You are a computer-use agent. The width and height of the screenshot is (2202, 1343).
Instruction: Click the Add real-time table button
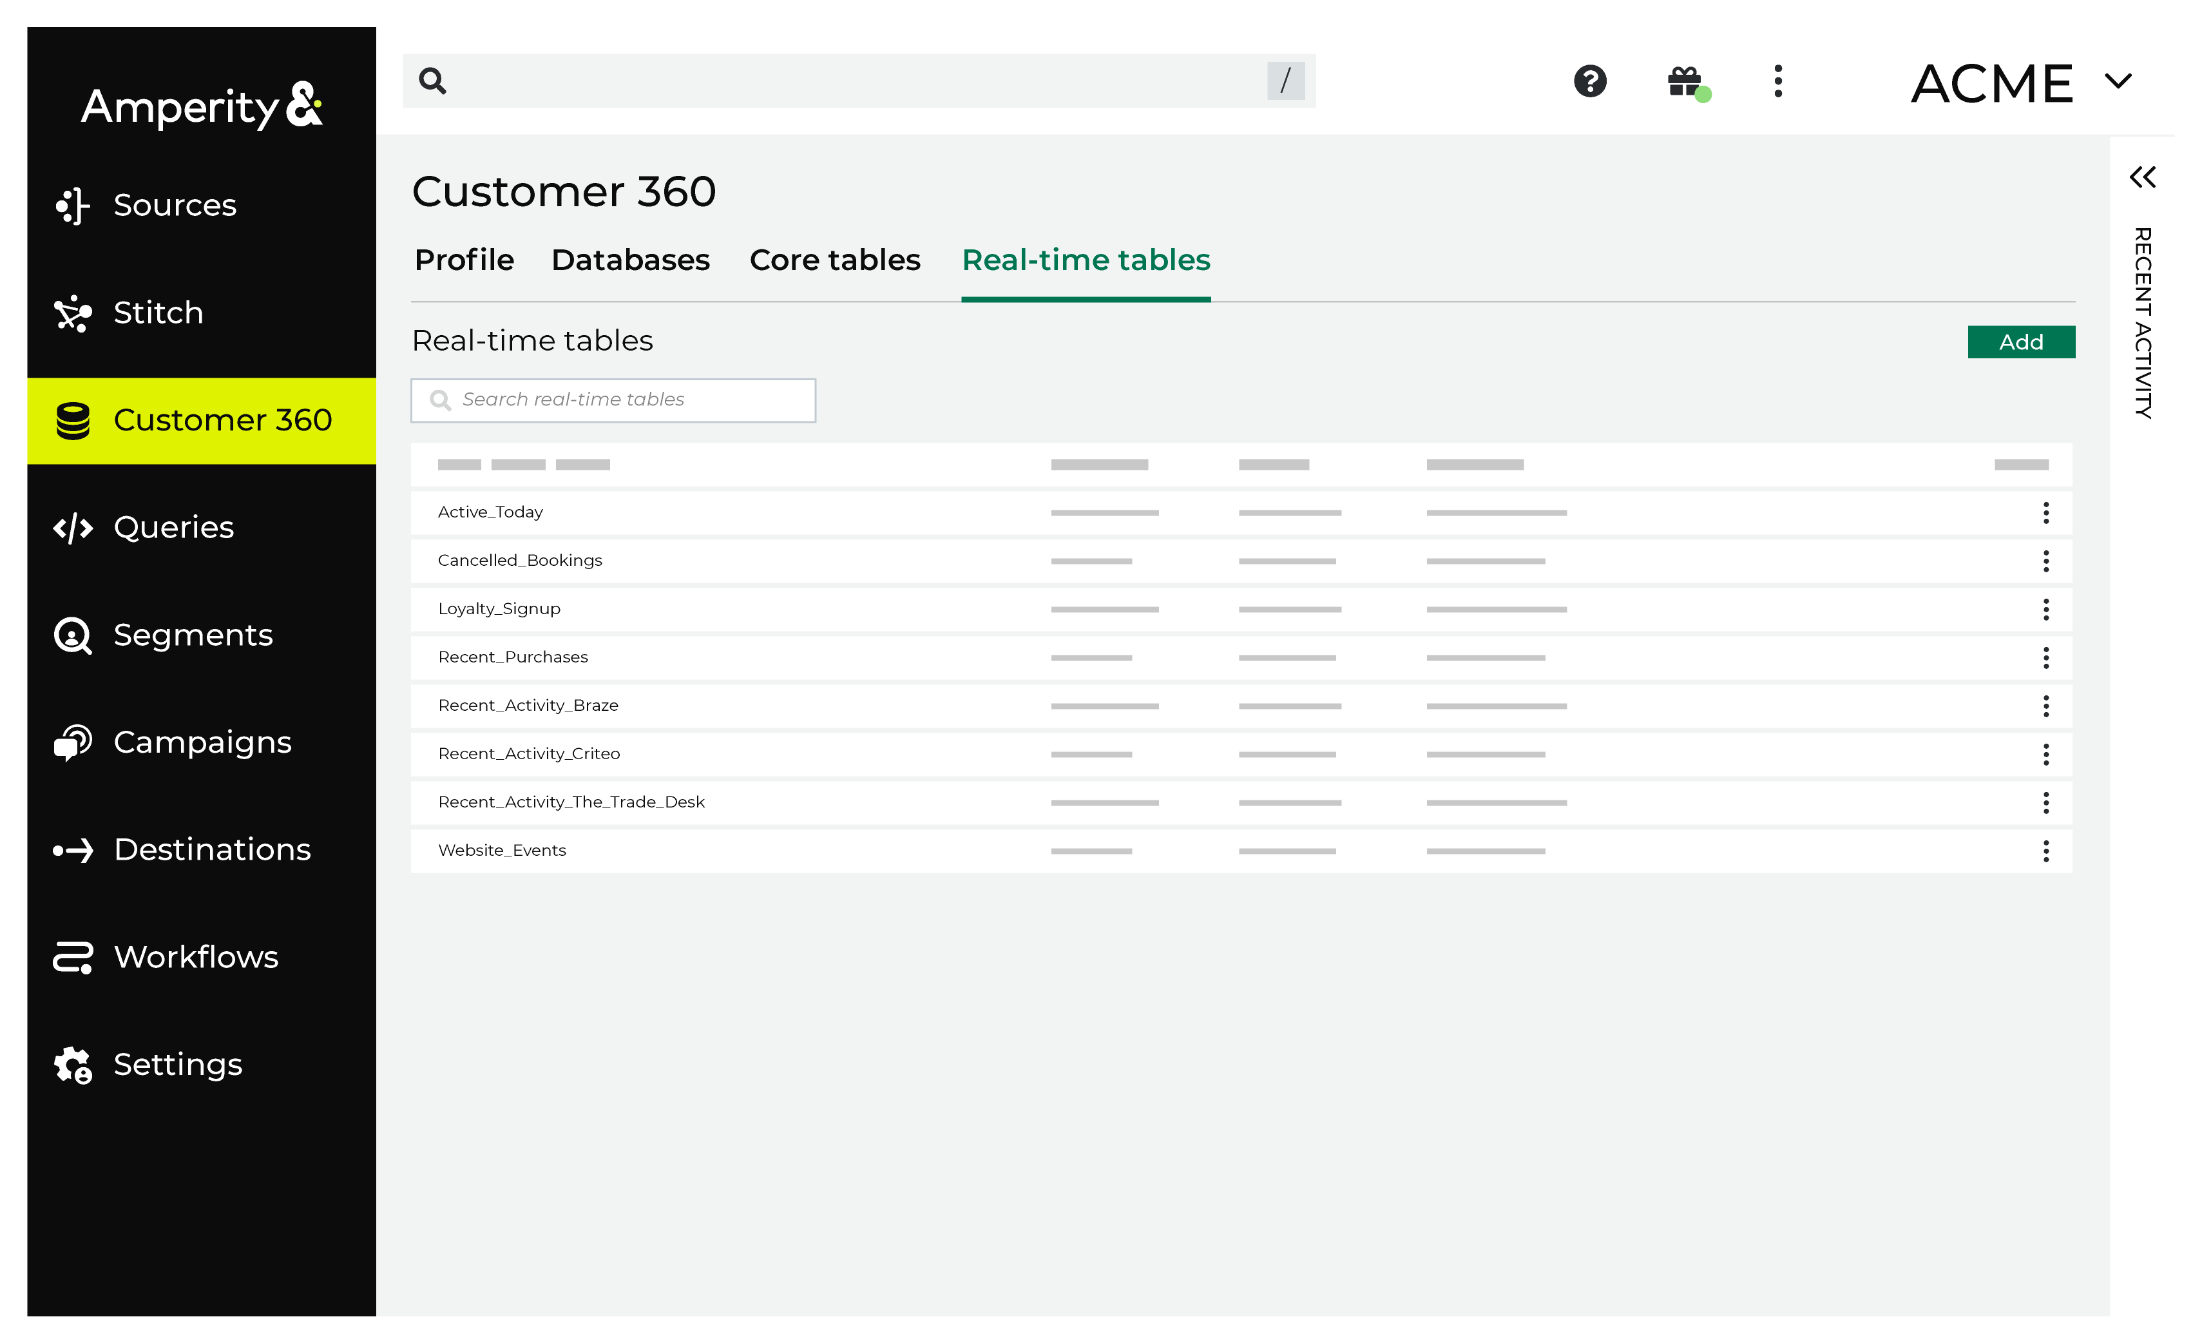coord(2020,342)
